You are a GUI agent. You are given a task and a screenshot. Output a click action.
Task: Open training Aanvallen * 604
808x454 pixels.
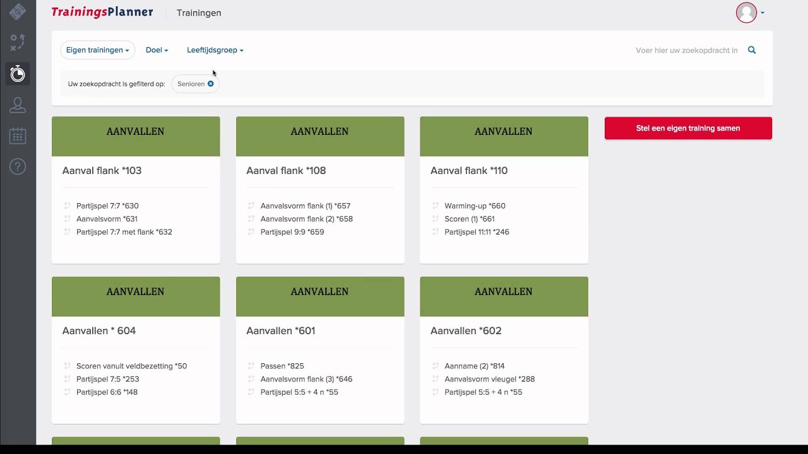(99, 331)
